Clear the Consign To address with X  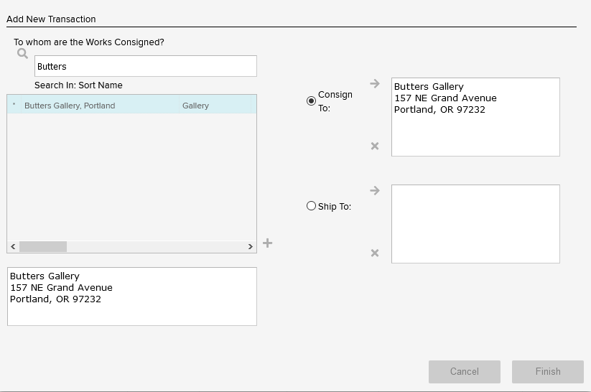374,146
